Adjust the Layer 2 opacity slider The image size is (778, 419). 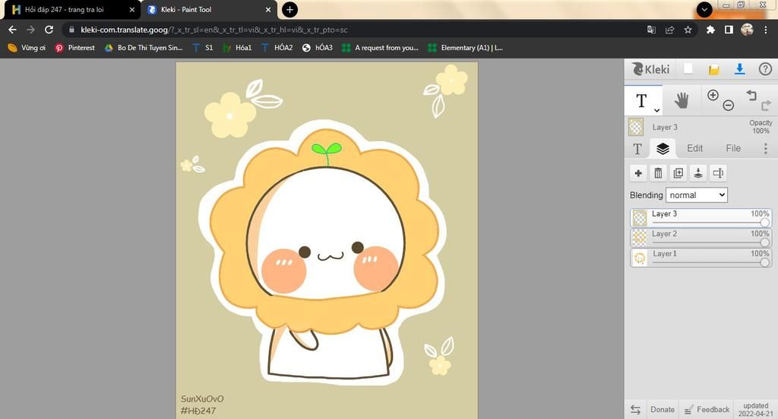pyautogui.click(x=764, y=242)
